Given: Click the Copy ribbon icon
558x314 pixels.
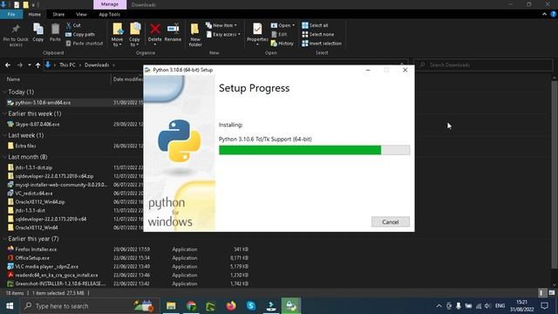Looking at the screenshot, I should pyautogui.click(x=38, y=29).
